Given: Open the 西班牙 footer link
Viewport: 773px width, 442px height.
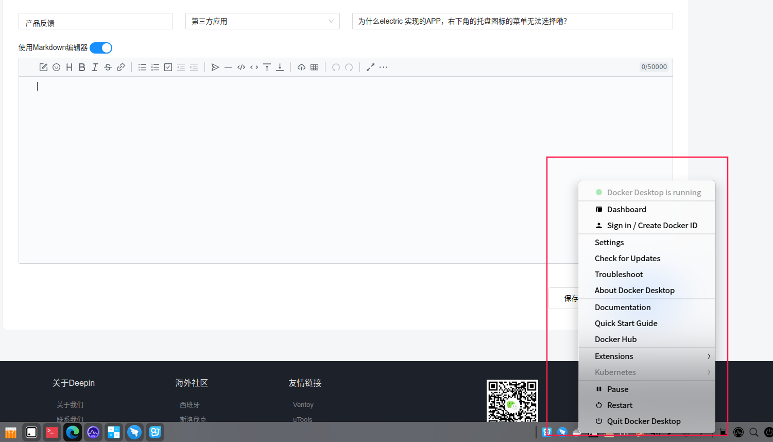Looking at the screenshot, I should point(190,405).
